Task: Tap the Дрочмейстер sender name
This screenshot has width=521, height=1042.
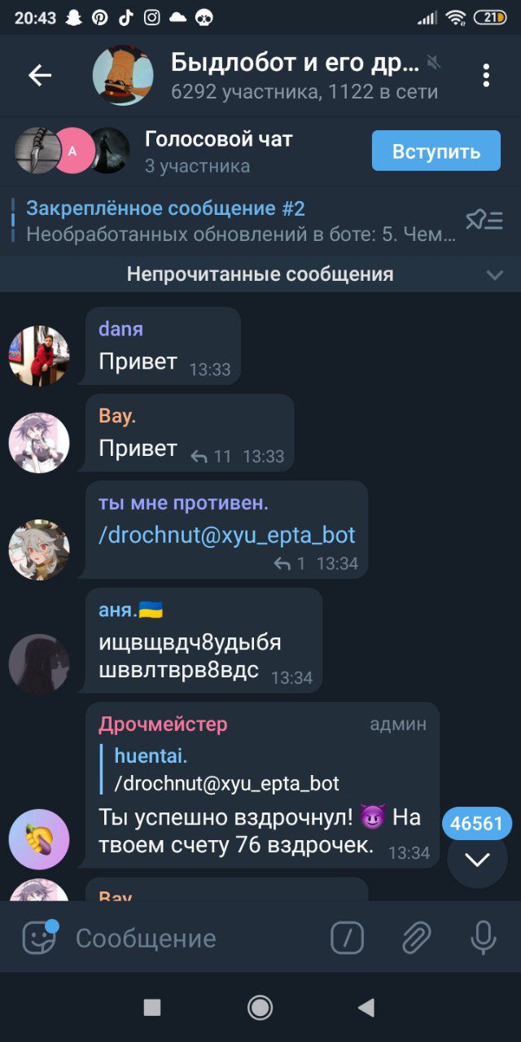Action: [x=163, y=724]
